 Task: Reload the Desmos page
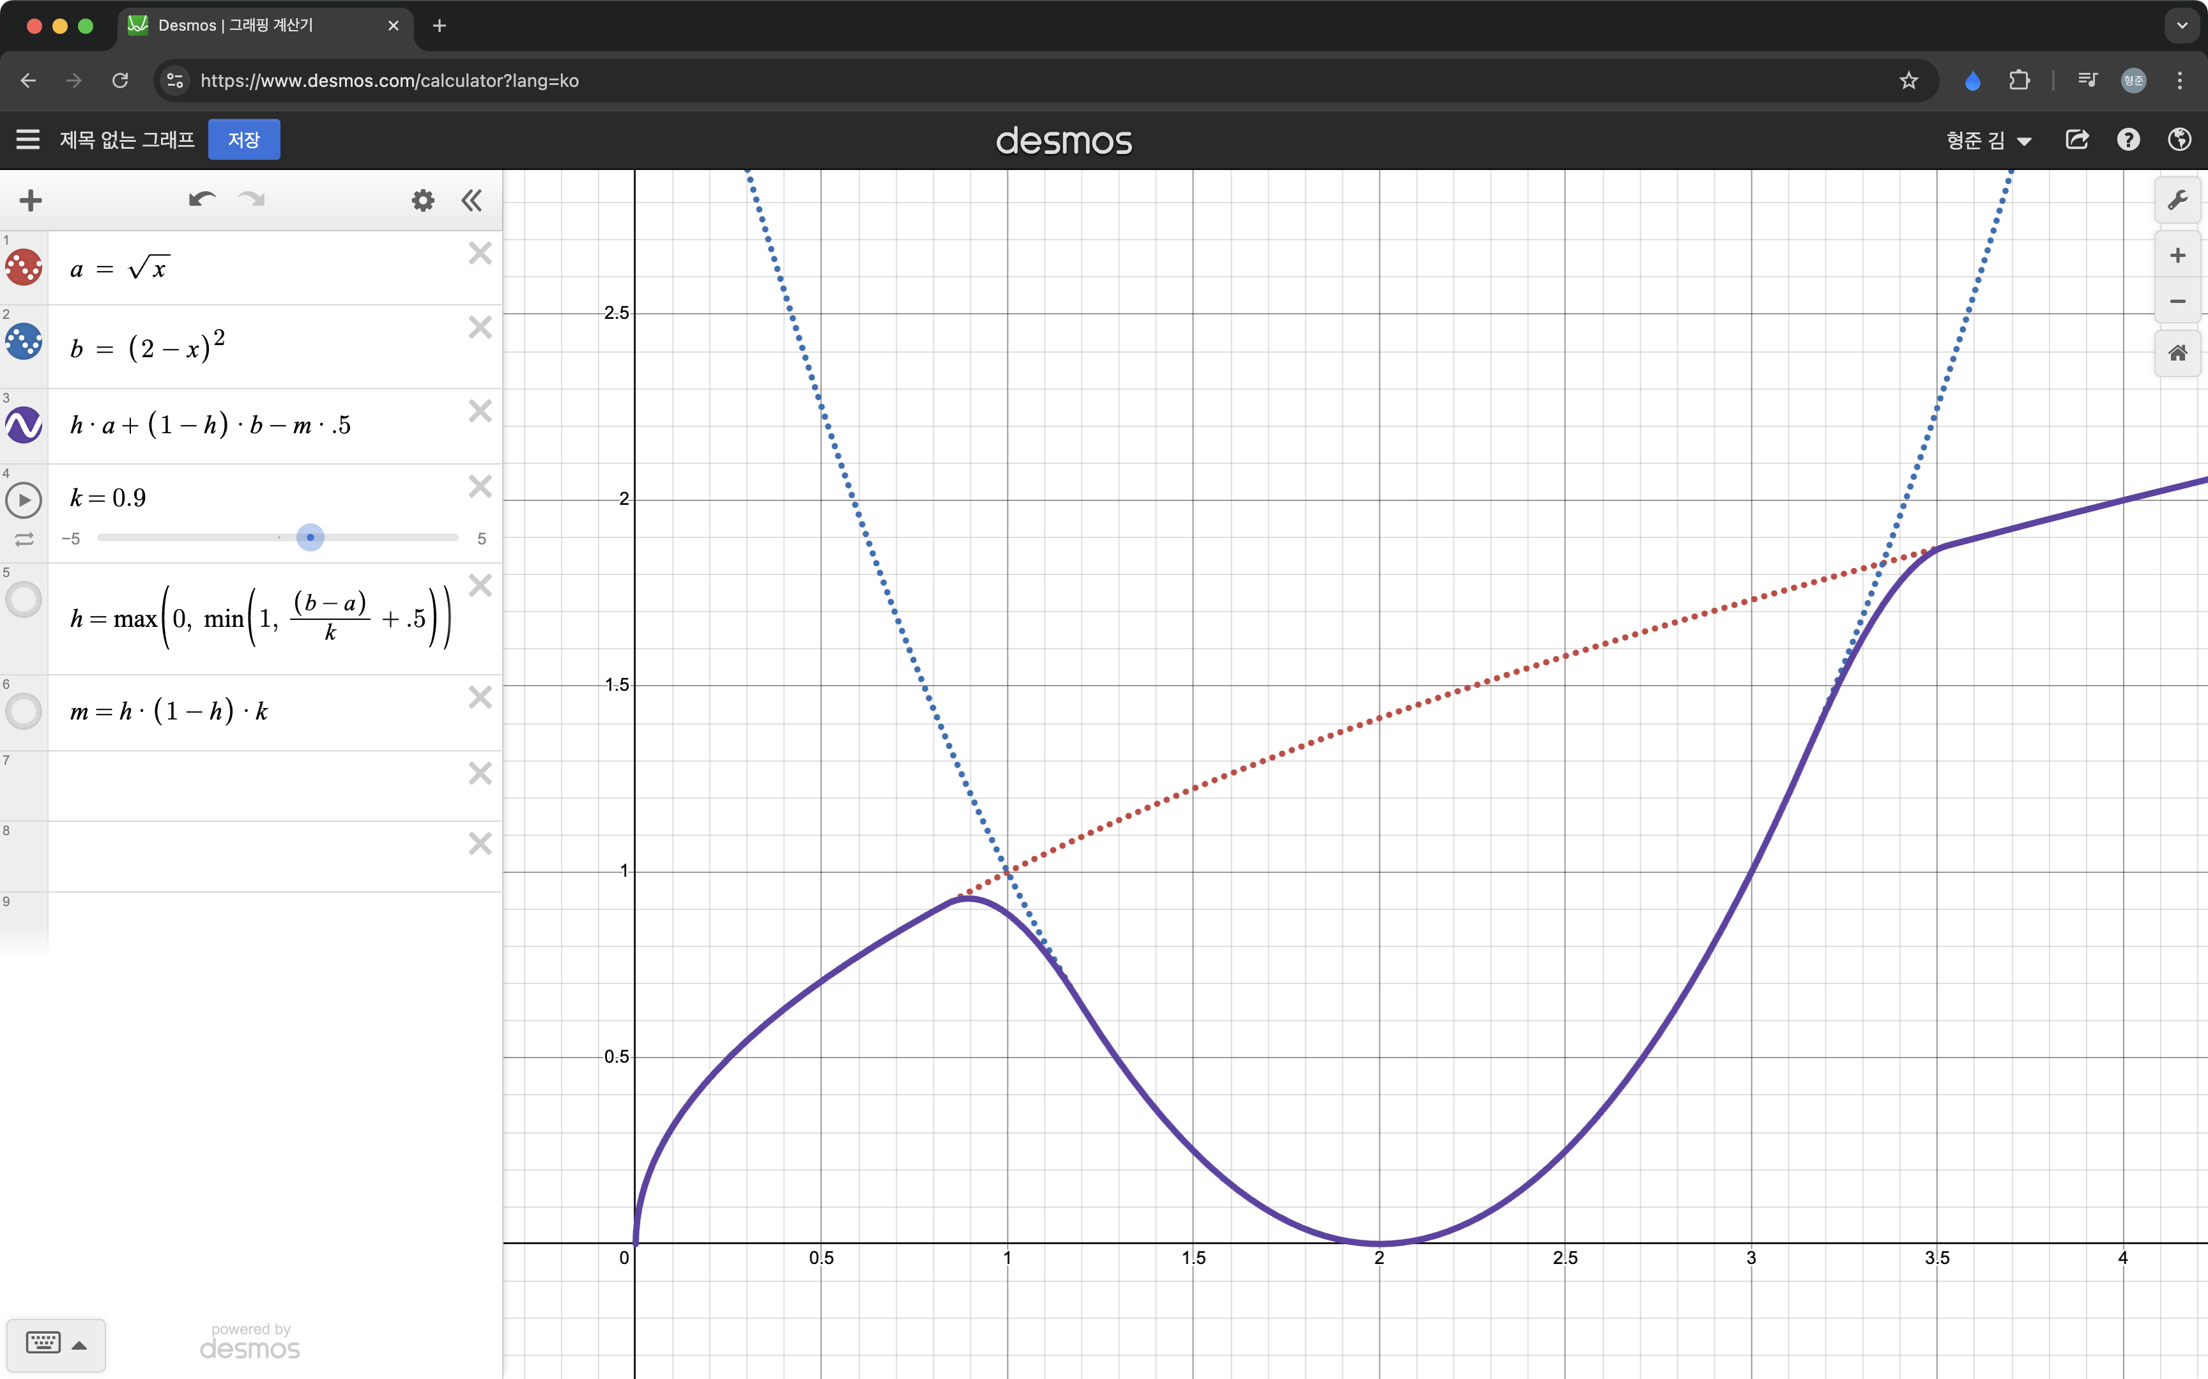coord(119,81)
